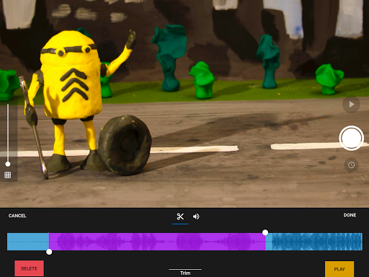Image resolution: width=369 pixels, height=277 pixels.
Task: Play the audio clip with yellow PLAY button
Action: (339, 269)
